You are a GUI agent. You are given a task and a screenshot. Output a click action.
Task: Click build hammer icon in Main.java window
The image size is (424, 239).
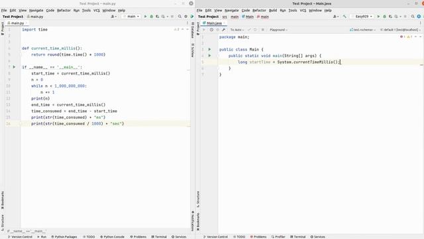344,17
